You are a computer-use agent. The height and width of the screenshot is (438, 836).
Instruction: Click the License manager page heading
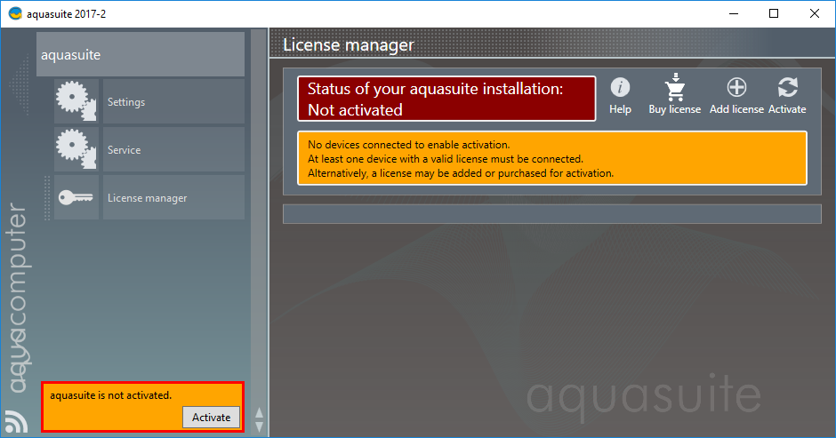[x=348, y=45]
